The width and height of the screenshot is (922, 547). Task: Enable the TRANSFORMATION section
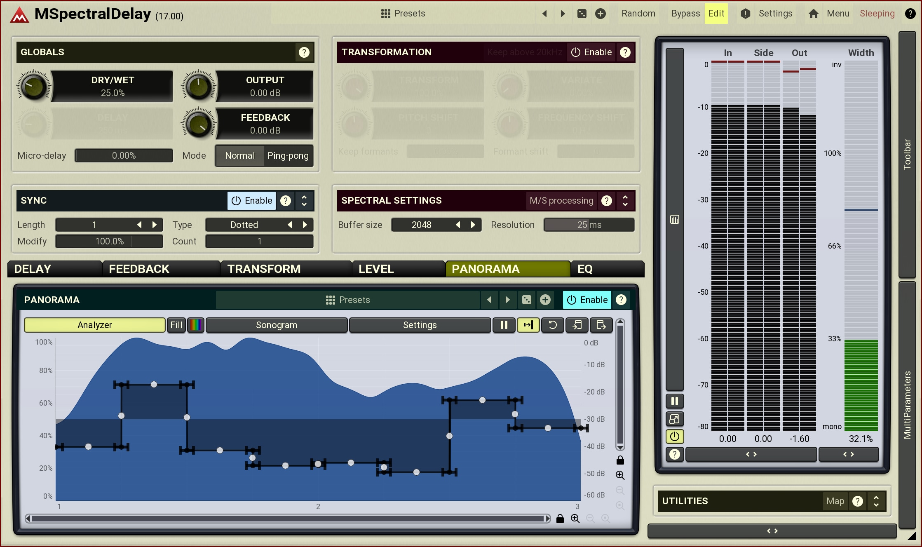591,52
